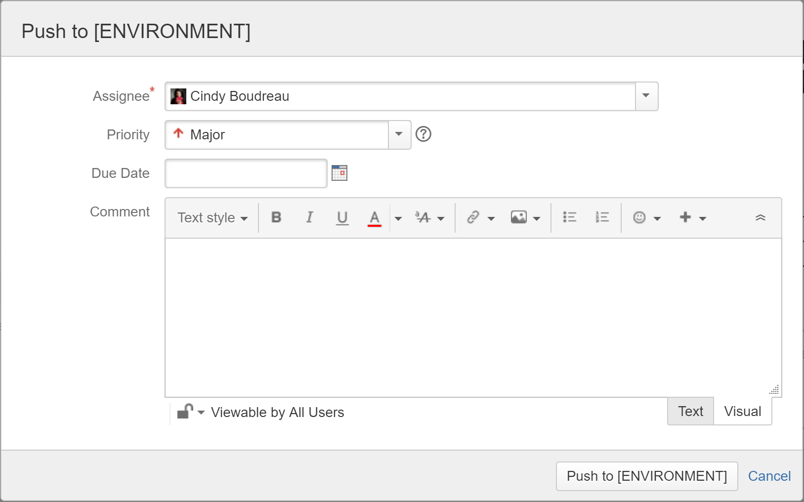
Task: Open the Text style dropdown
Action: [212, 217]
